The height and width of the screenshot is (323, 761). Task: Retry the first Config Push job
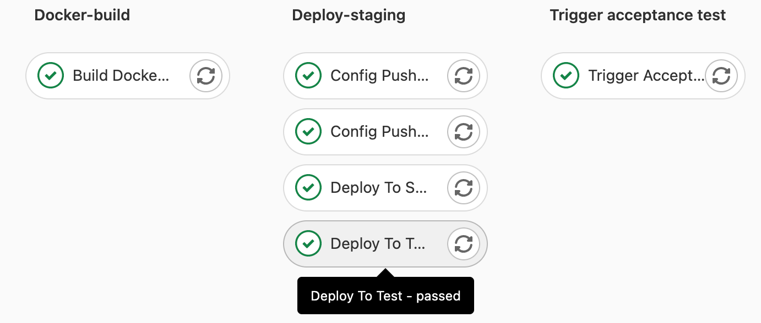pos(464,76)
